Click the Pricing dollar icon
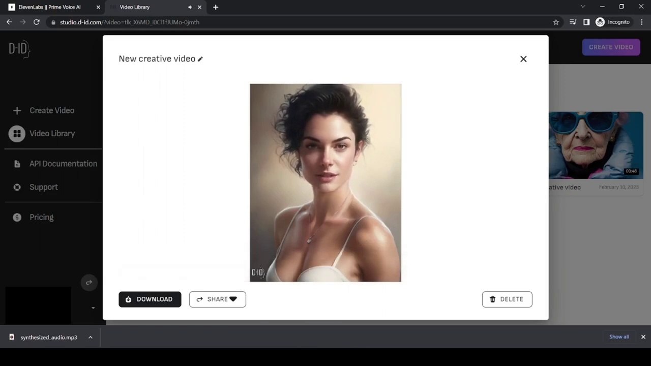Screen dimensions: 651x366 point(17,217)
